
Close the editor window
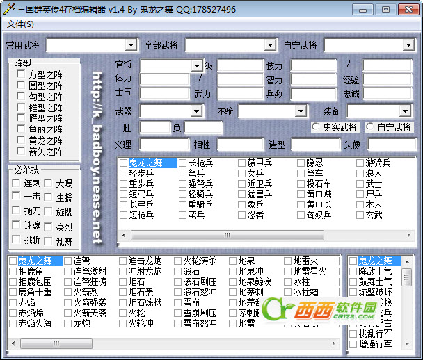pos(408,10)
